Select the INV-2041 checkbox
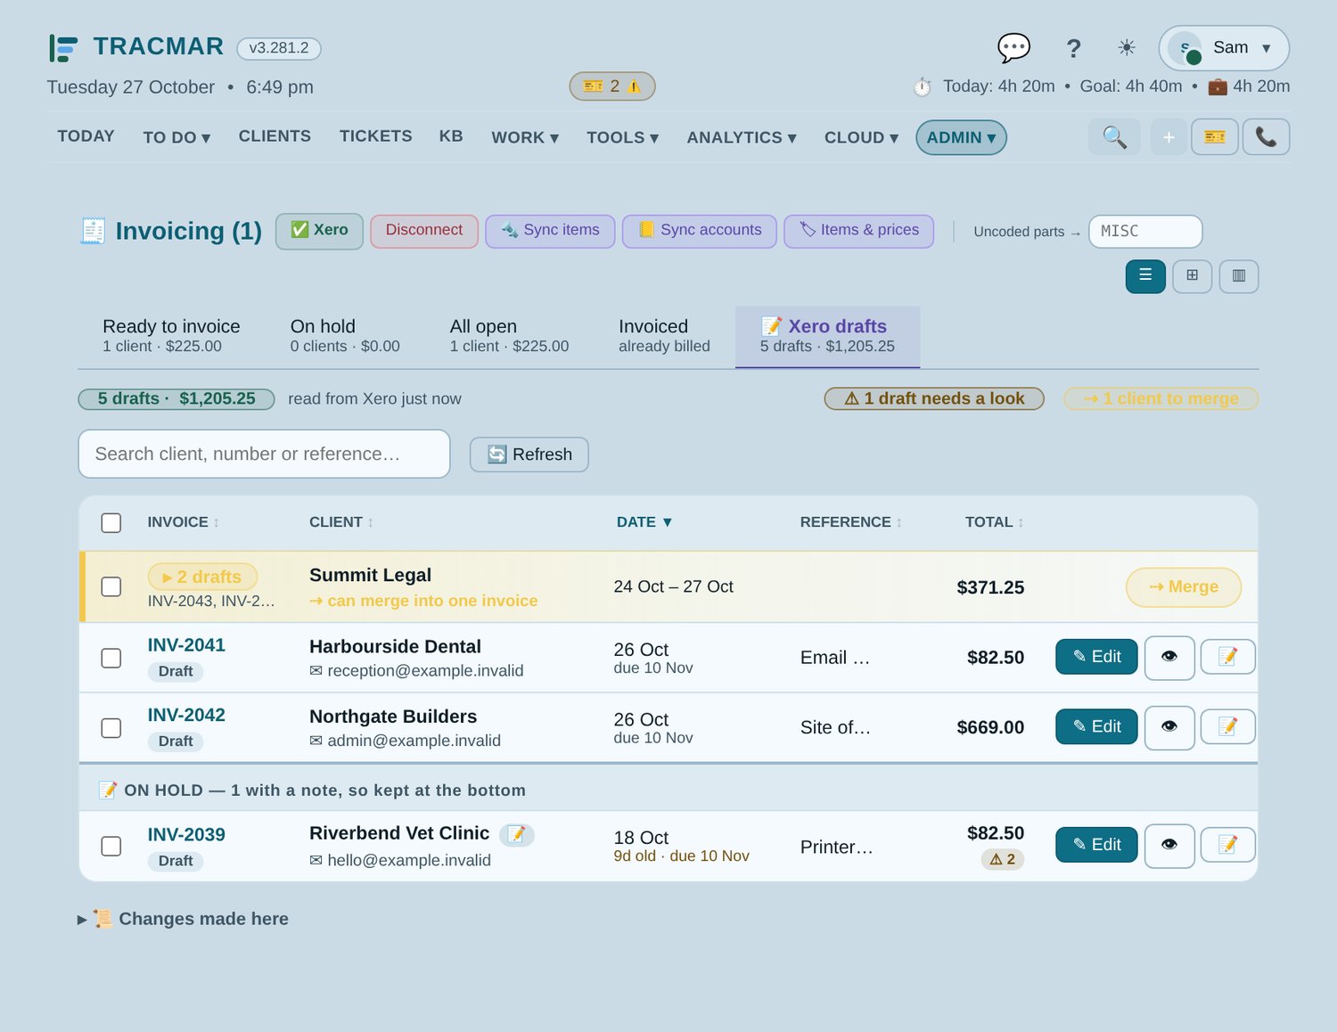The width and height of the screenshot is (1337, 1032). tap(111, 658)
